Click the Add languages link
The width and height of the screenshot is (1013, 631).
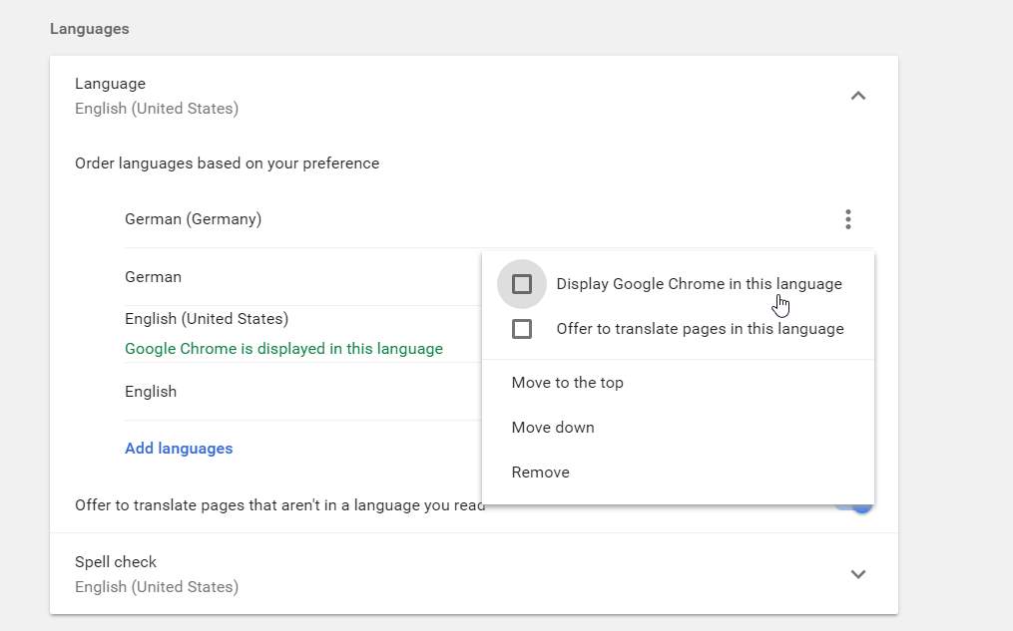tap(179, 449)
